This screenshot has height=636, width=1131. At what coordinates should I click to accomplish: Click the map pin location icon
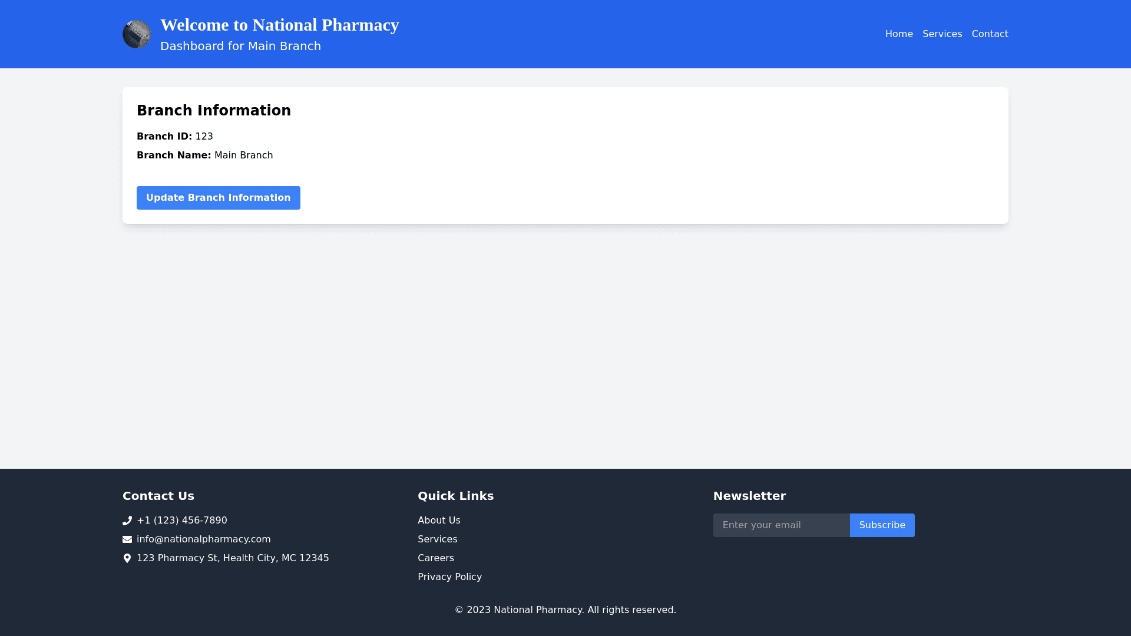[x=127, y=558]
